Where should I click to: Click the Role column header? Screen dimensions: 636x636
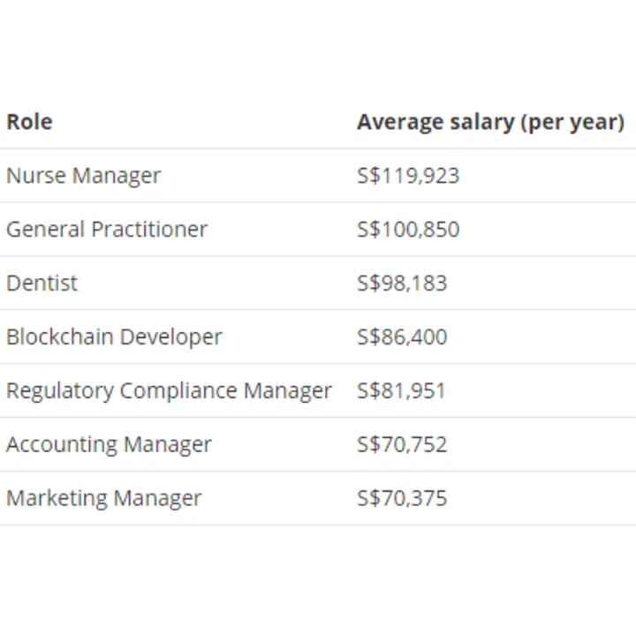29,122
